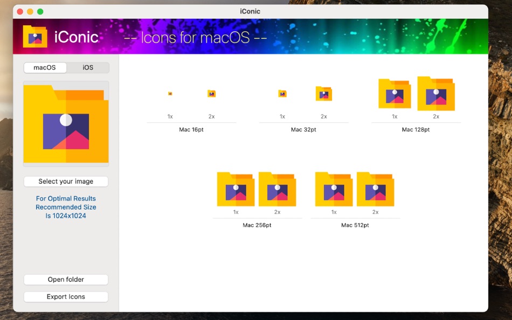
Task: Close the iConic window
Action: [x=20, y=12]
